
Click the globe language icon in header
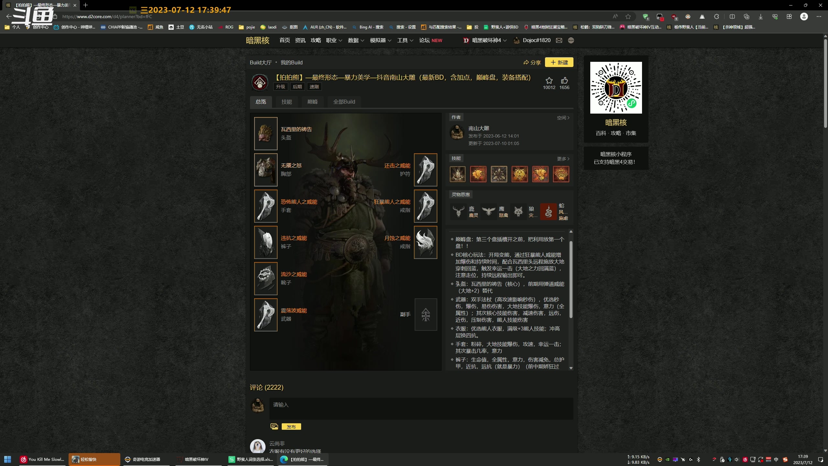pyautogui.click(x=571, y=40)
